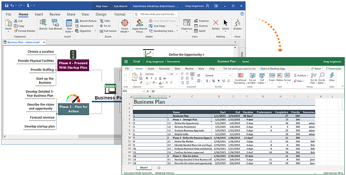Expand the AutoSum dropdown arrow

(308, 76)
